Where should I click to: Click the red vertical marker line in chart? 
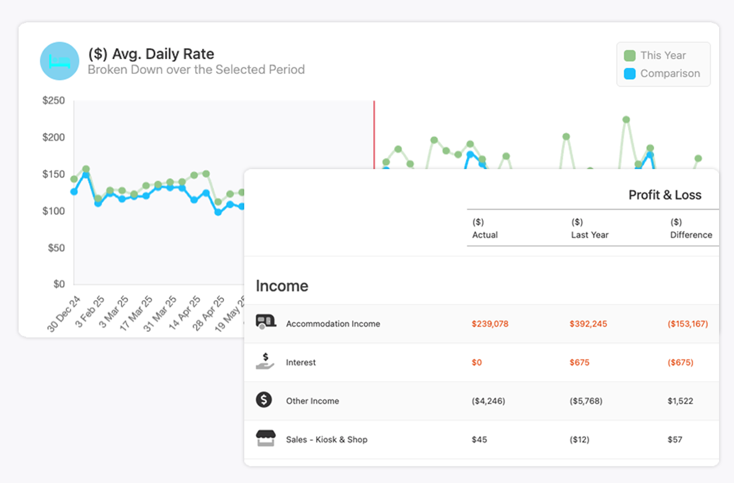(374, 133)
